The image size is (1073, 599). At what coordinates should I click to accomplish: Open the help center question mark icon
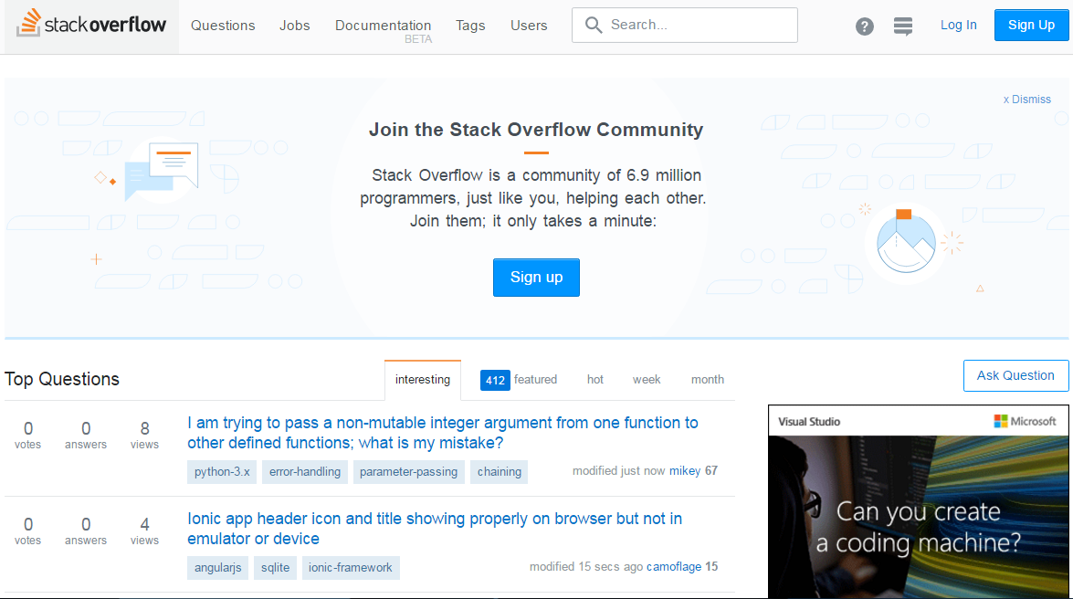coord(864,26)
